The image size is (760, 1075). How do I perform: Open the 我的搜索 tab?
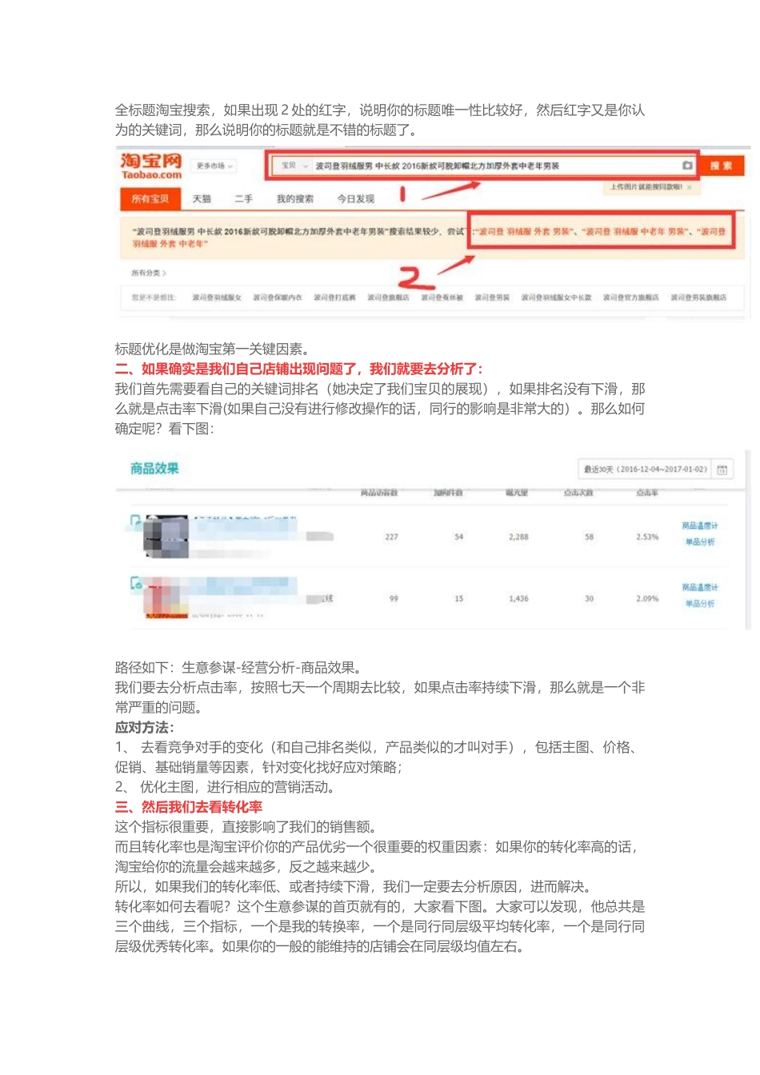[x=295, y=199]
